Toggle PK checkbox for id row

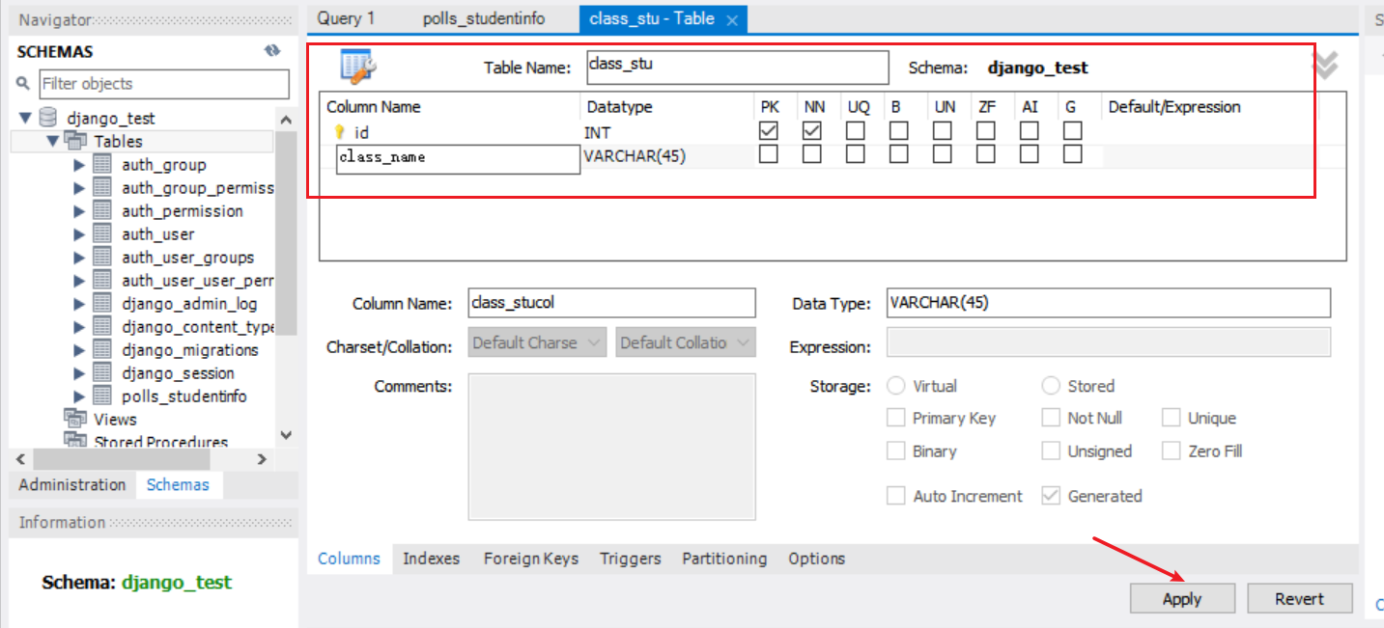[x=769, y=130]
